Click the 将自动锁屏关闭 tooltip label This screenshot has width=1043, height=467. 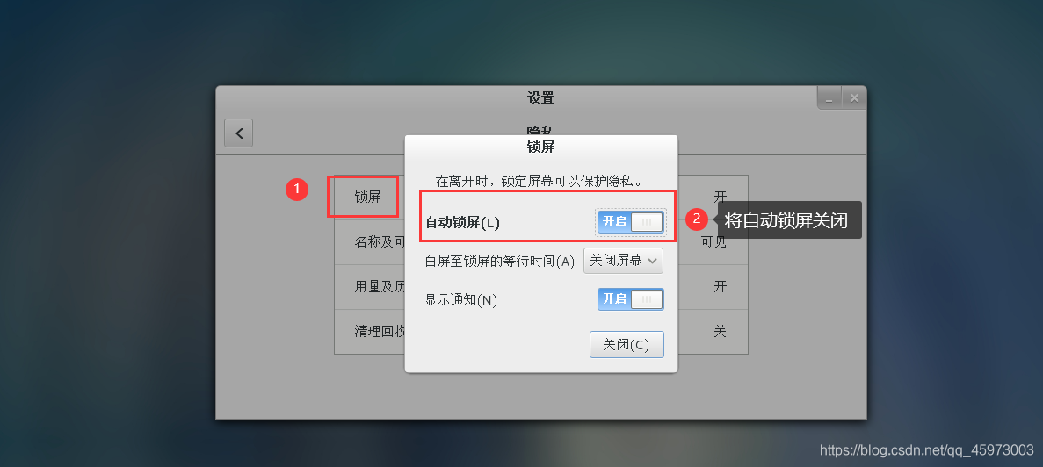tap(786, 219)
